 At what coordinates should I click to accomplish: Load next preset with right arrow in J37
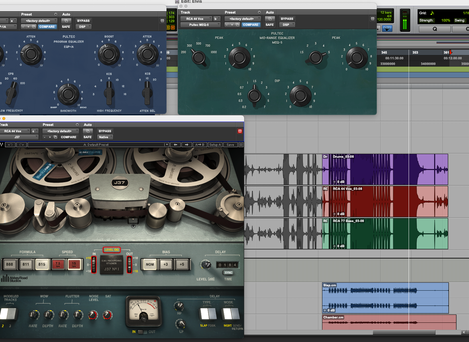[187, 145]
